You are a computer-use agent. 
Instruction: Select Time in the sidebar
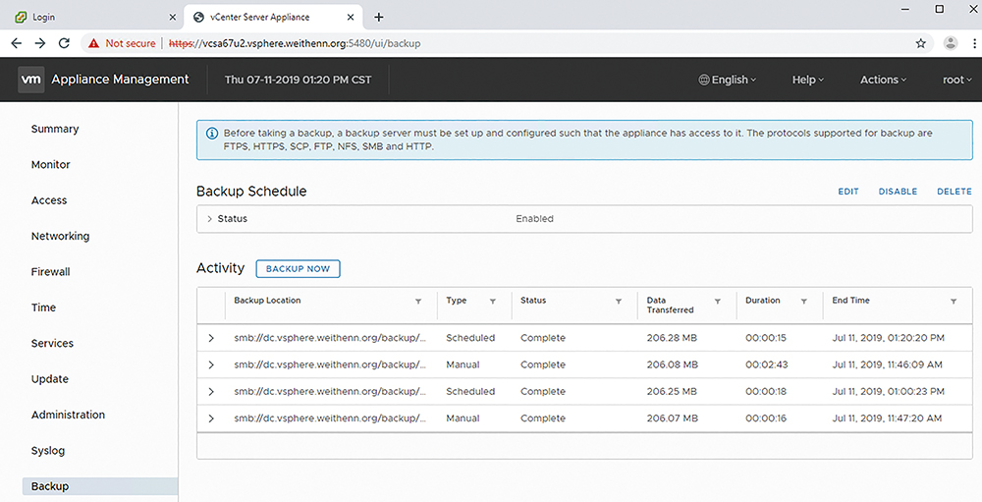(x=44, y=307)
